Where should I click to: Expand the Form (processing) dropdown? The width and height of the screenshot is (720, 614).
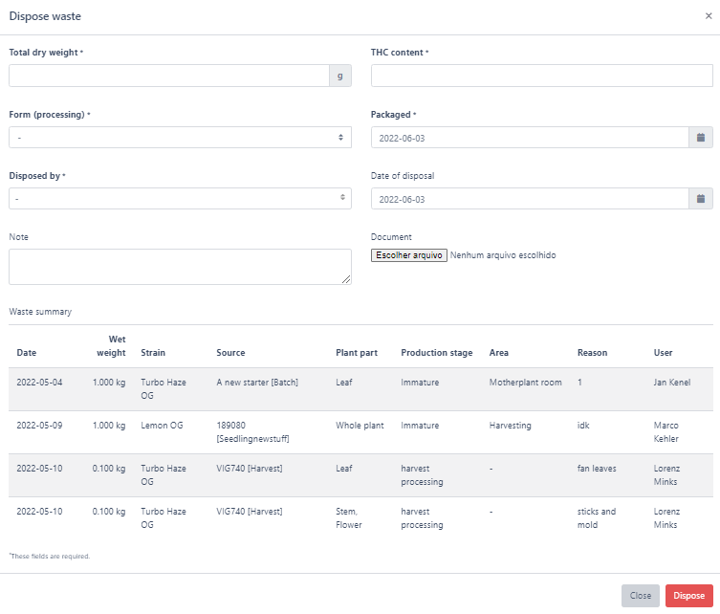(x=181, y=138)
